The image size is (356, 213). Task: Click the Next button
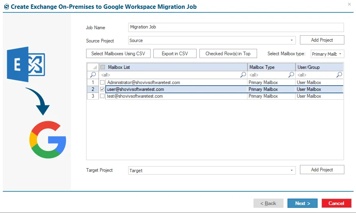[x=302, y=203]
